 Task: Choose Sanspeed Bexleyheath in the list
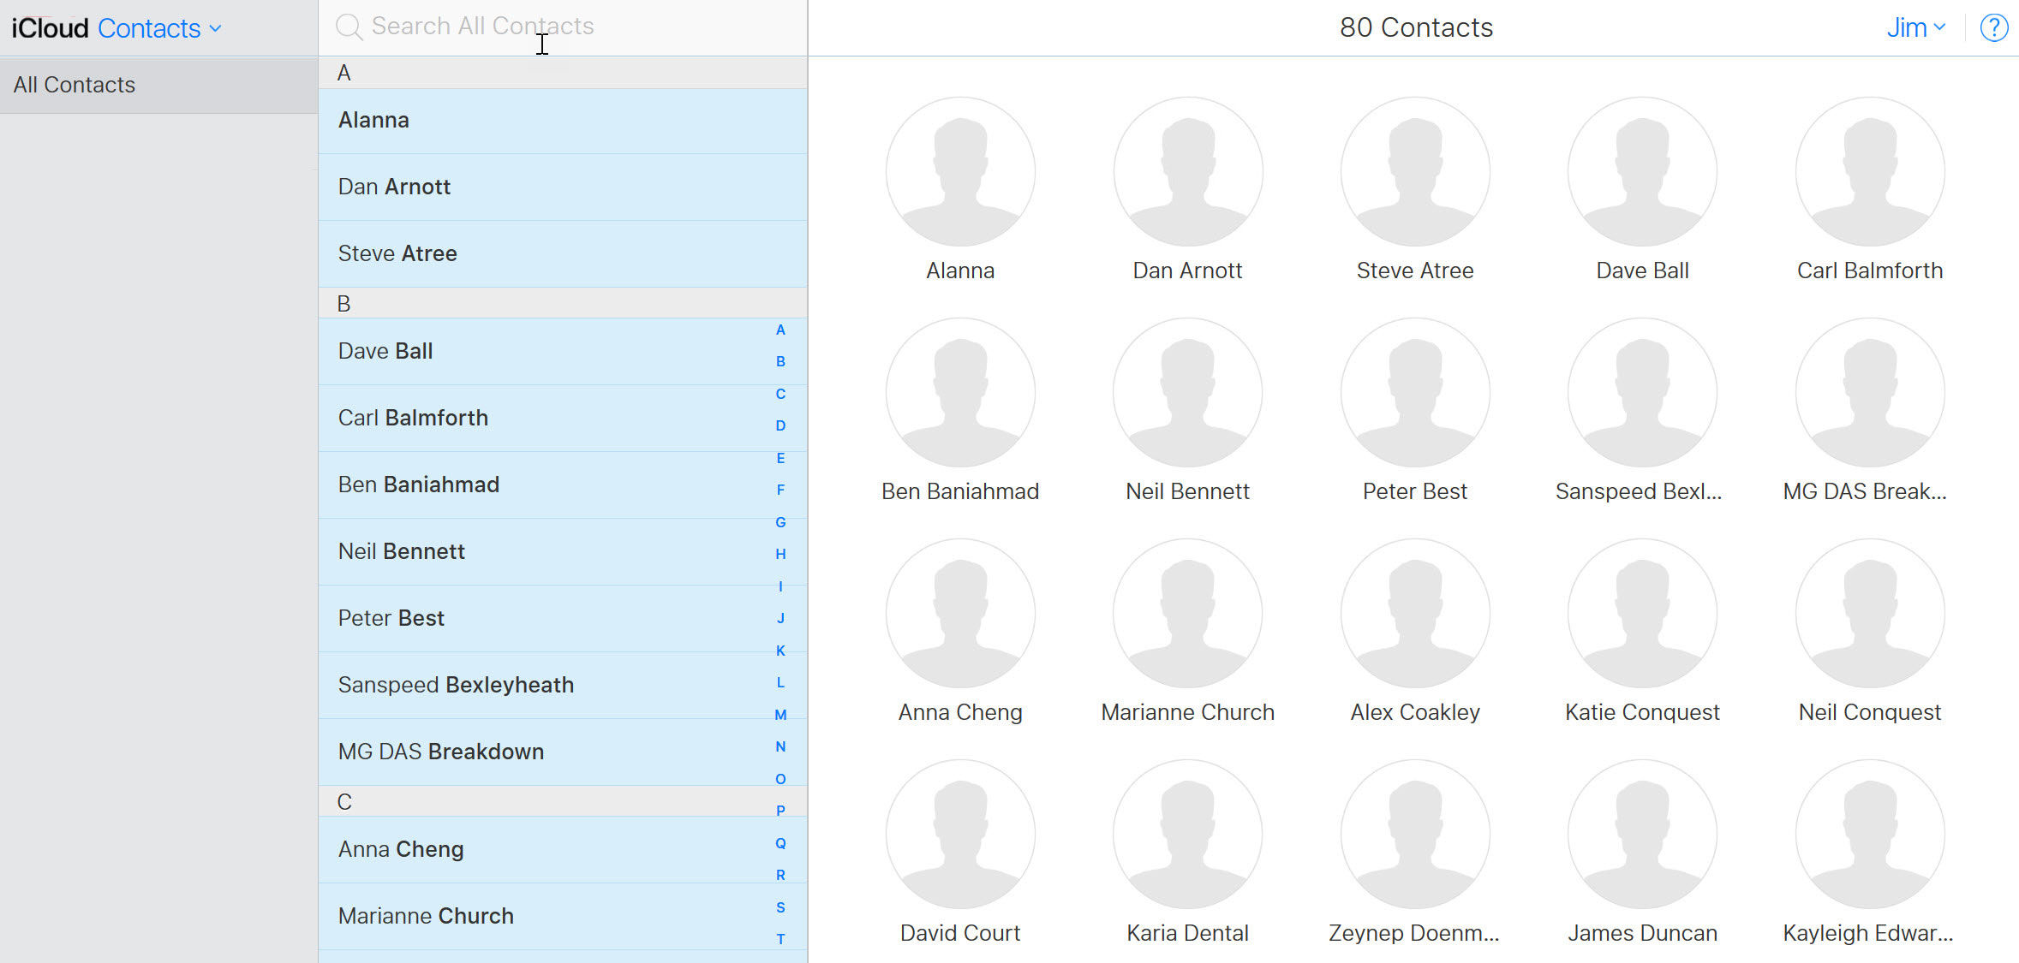coord(563,685)
